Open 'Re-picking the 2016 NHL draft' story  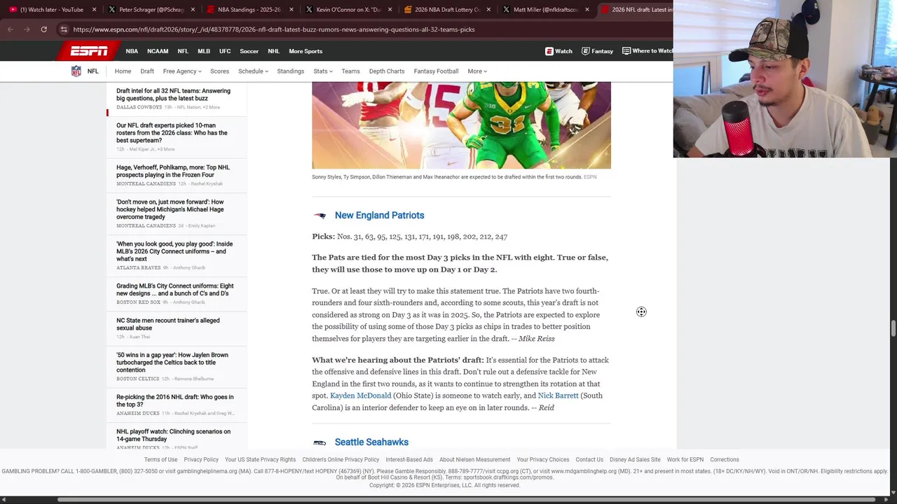tap(174, 400)
